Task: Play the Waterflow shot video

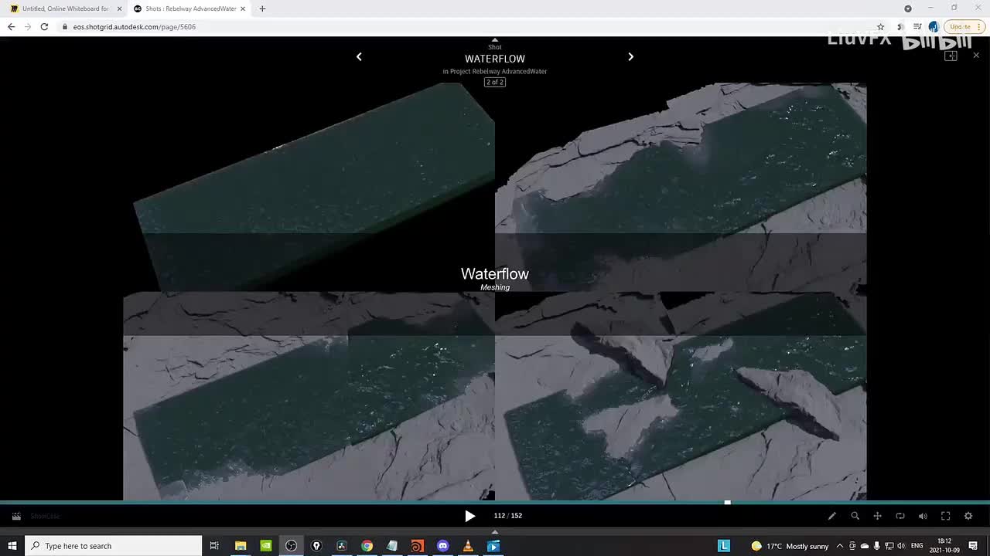Action: [469, 516]
